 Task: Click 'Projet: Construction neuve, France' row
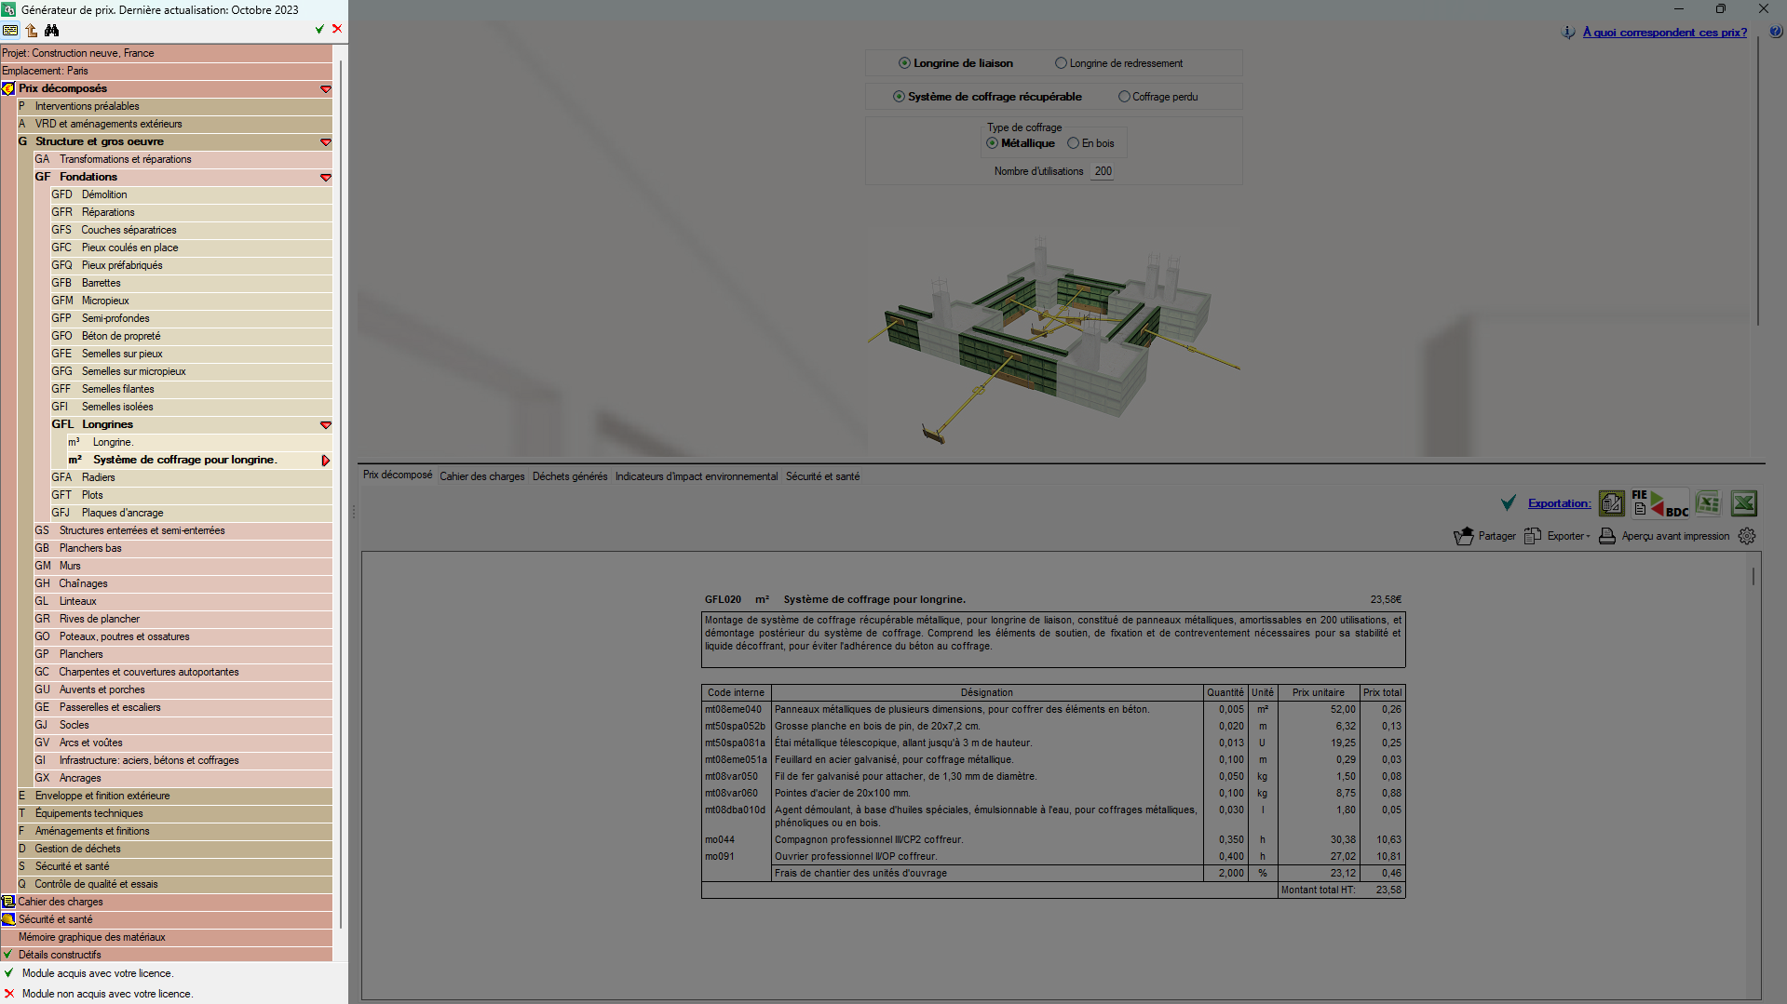pyautogui.click(x=166, y=53)
